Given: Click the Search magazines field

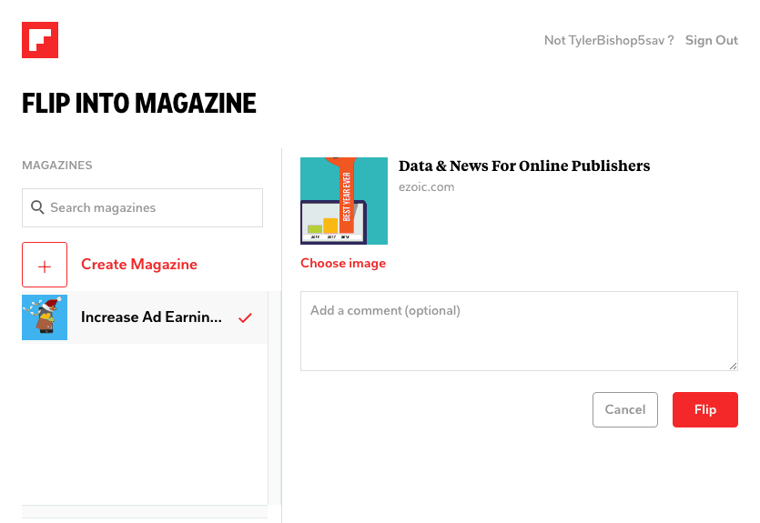Looking at the screenshot, I should point(143,207).
